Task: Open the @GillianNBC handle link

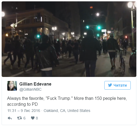Action: [30, 89]
